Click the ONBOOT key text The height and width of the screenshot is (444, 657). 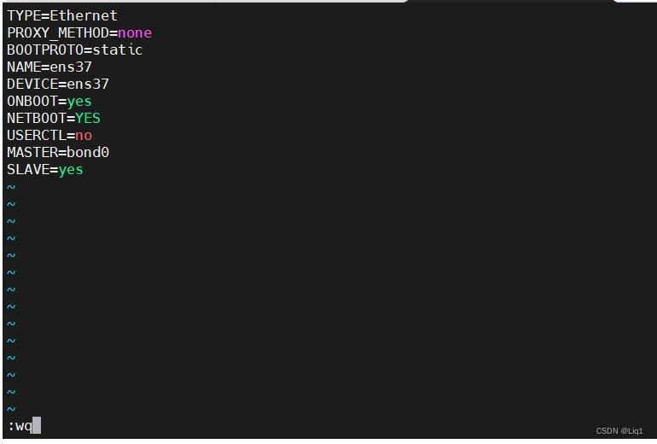32,101
